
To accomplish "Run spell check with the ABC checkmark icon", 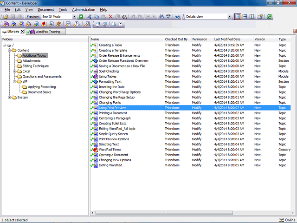I will (x=168, y=17).
